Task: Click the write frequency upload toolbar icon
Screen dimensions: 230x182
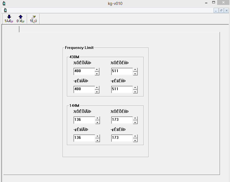Action: pos(20,19)
